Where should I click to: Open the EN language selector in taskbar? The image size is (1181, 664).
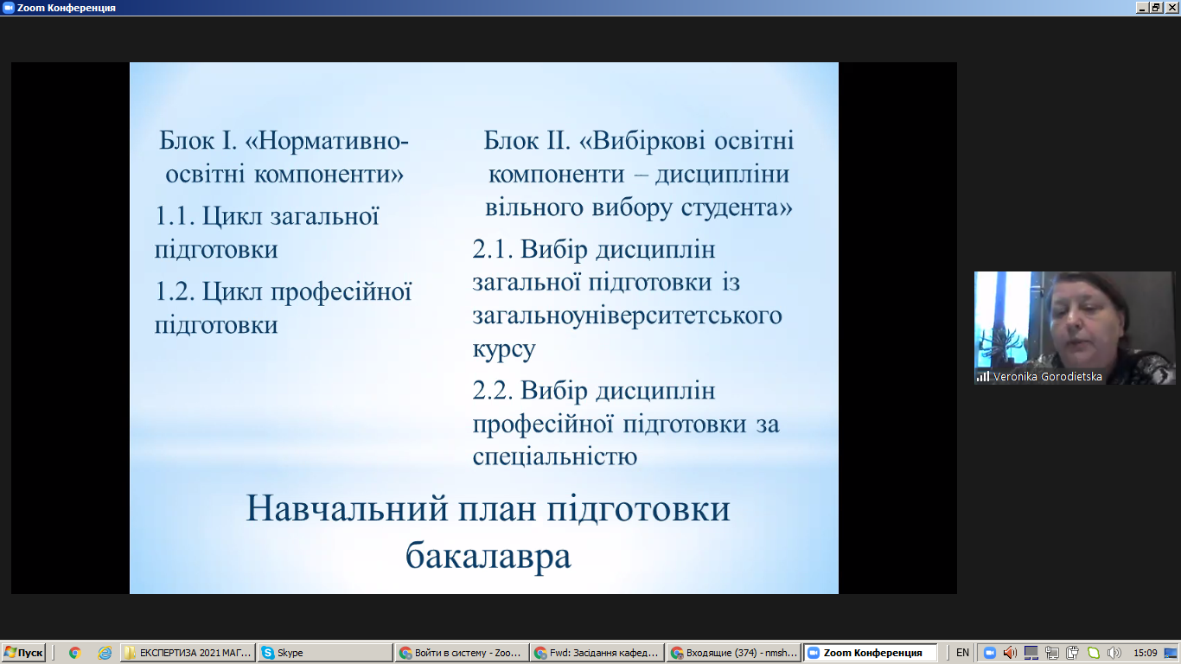[962, 653]
